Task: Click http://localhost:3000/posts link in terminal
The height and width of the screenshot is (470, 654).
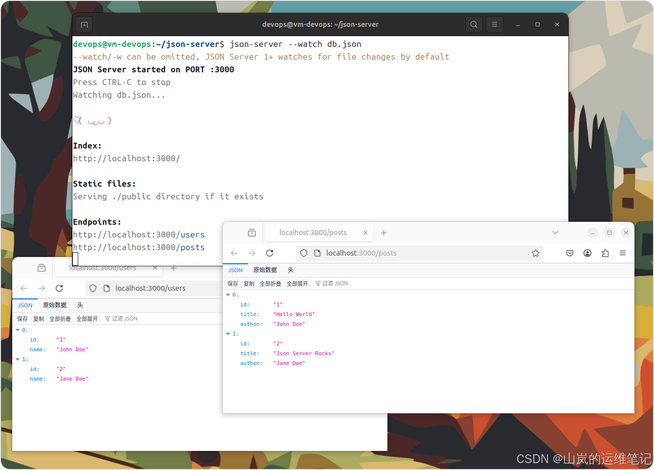Action: click(139, 247)
